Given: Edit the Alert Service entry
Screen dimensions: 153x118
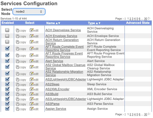Looking at the screenshot, I should (x=34, y=61).
